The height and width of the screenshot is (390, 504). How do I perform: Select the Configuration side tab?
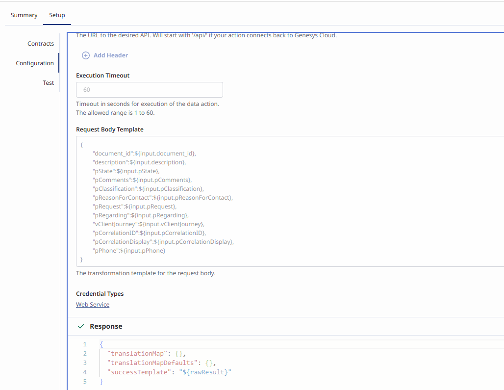[35, 63]
